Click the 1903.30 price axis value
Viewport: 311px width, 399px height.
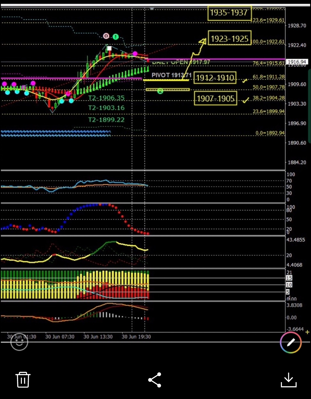pos(297,103)
